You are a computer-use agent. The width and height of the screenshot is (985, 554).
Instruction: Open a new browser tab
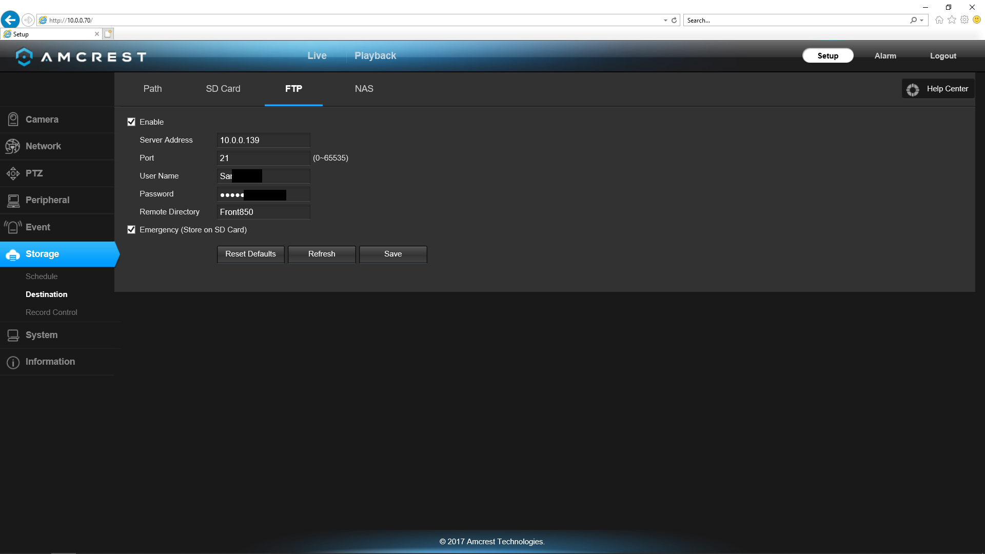pyautogui.click(x=108, y=34)
